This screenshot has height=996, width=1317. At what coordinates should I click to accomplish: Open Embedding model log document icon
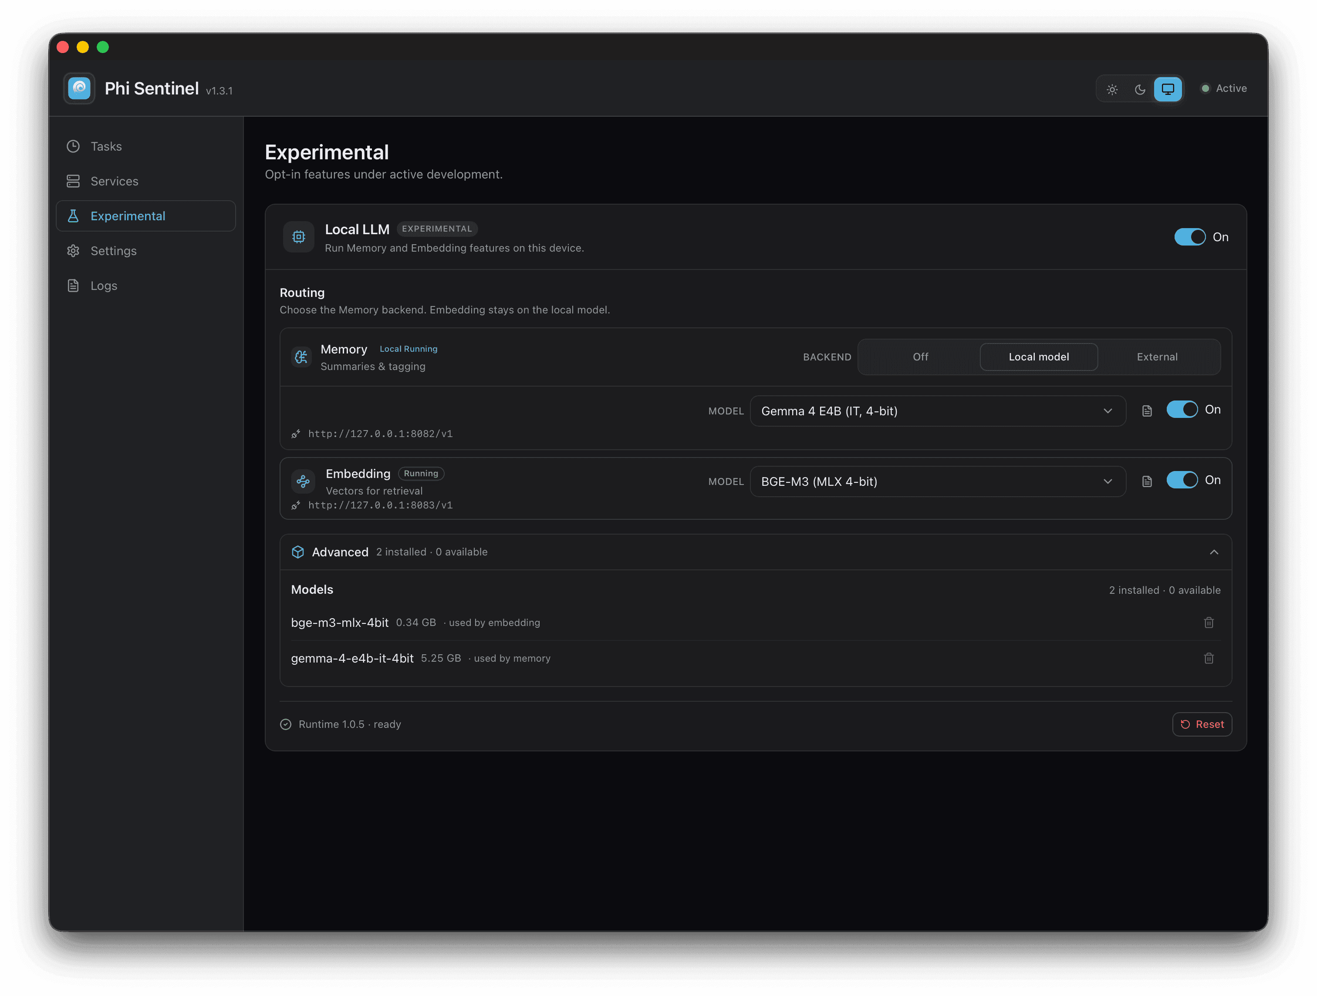[1147, 481]
